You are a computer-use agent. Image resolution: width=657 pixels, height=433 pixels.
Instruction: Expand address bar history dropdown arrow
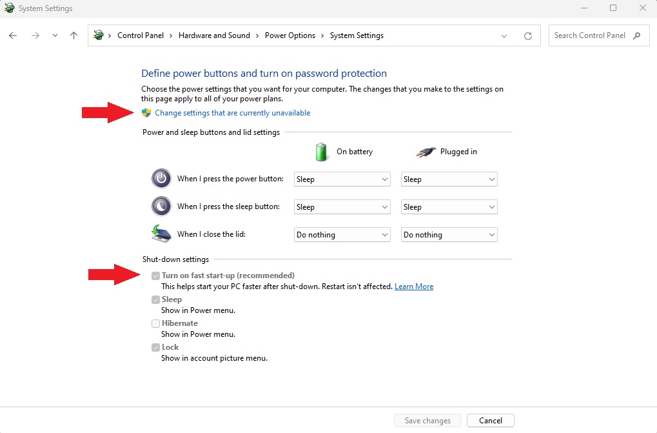coord(504,36)
